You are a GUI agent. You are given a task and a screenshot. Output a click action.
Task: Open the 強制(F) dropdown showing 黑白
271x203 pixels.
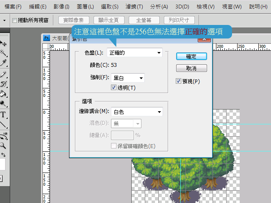point(128,78)
